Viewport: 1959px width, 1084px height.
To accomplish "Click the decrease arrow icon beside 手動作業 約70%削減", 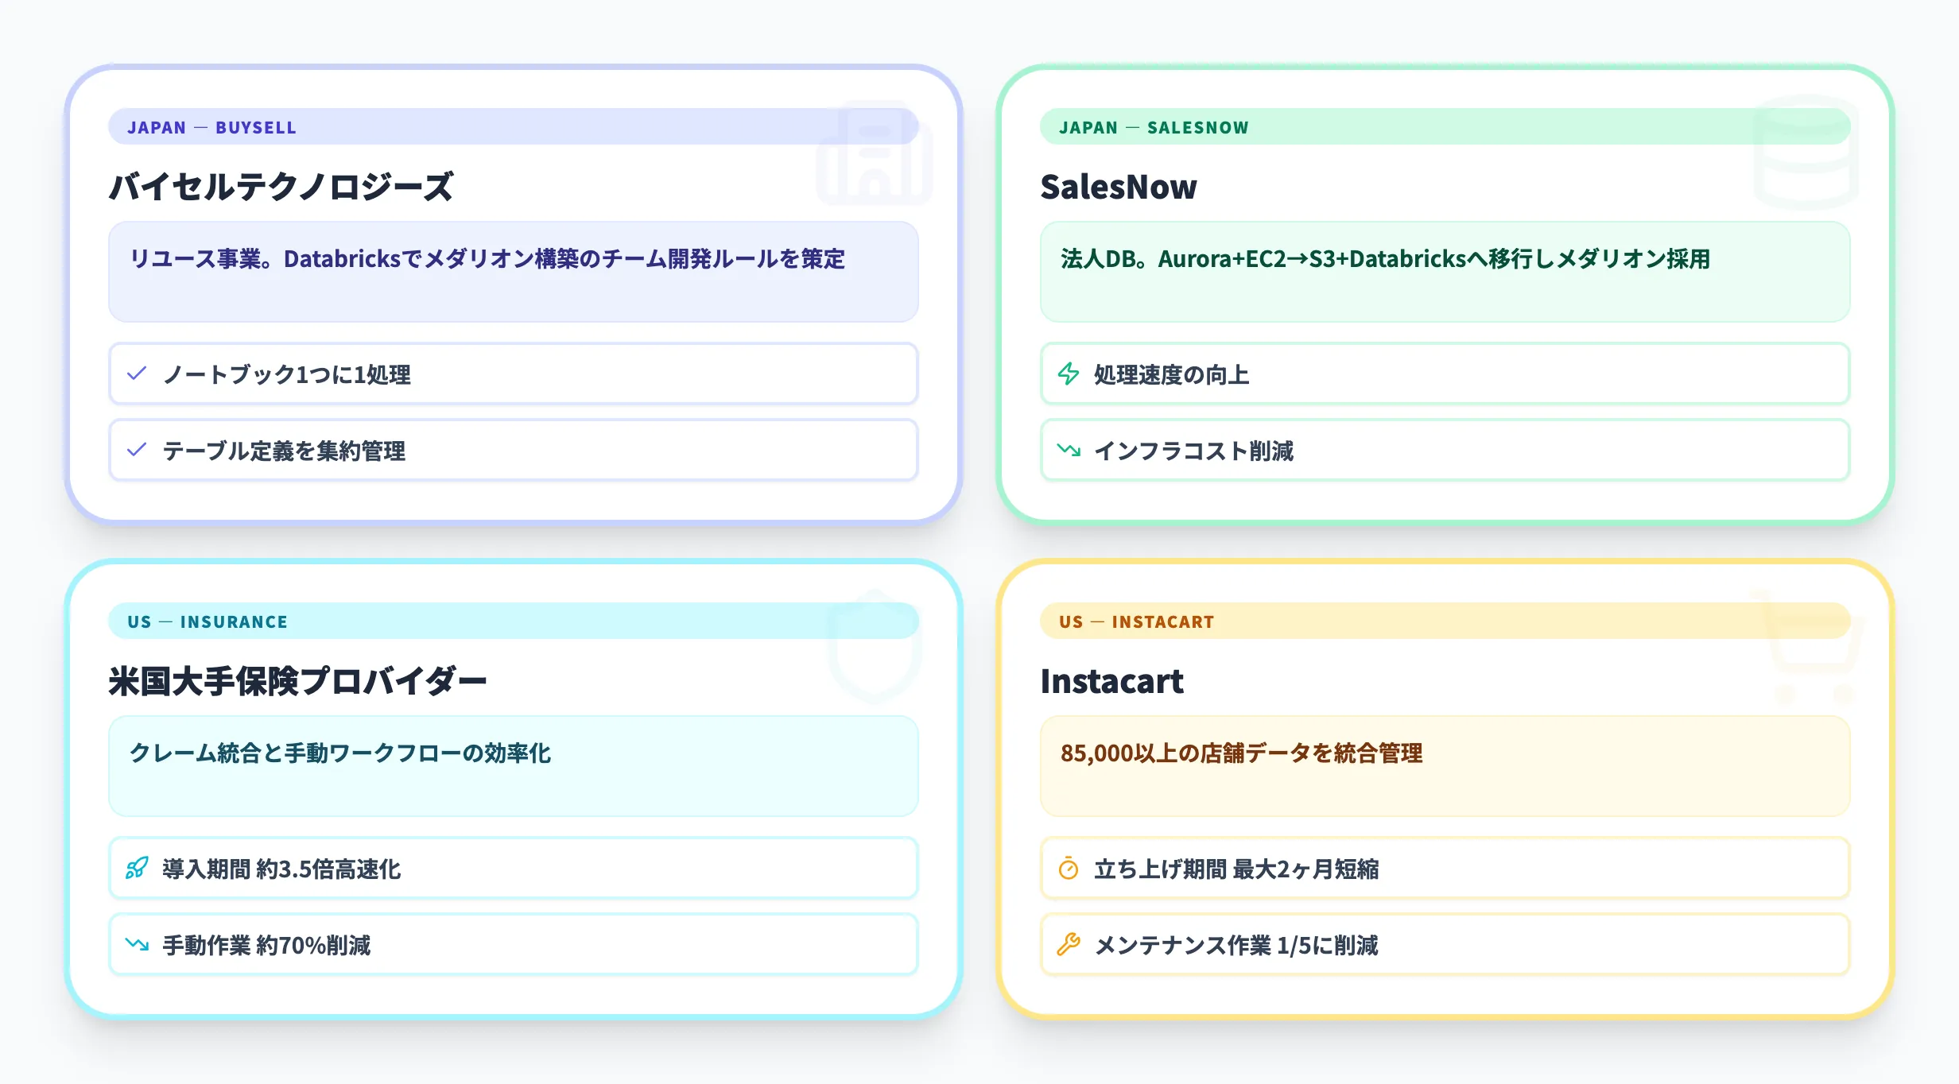I will (x=137, y=945).
